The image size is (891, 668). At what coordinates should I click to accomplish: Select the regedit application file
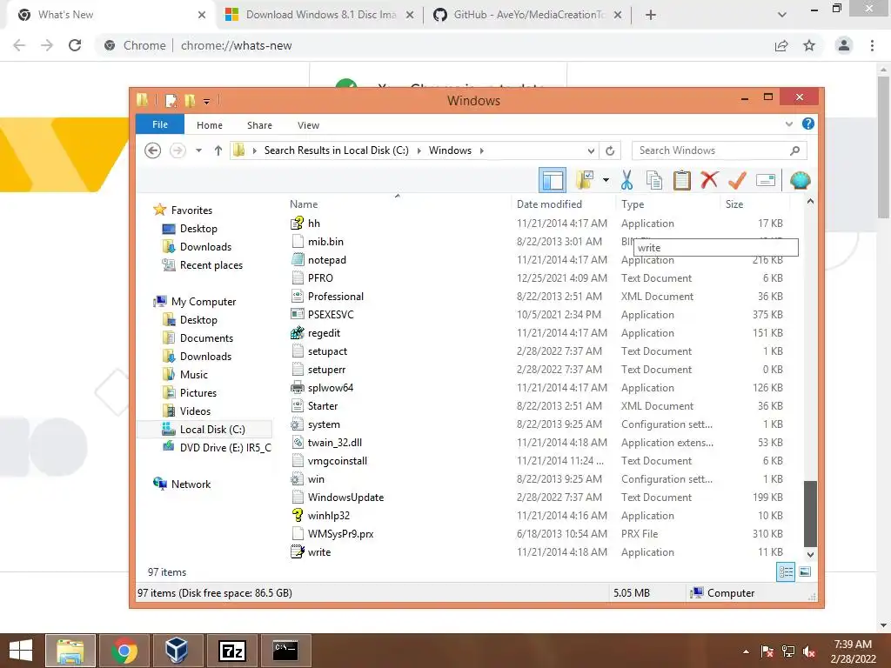(x=324, y=333)
